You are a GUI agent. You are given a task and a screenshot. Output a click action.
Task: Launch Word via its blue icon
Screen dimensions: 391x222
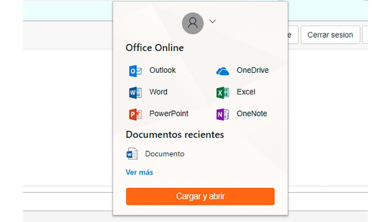[135, 93]
